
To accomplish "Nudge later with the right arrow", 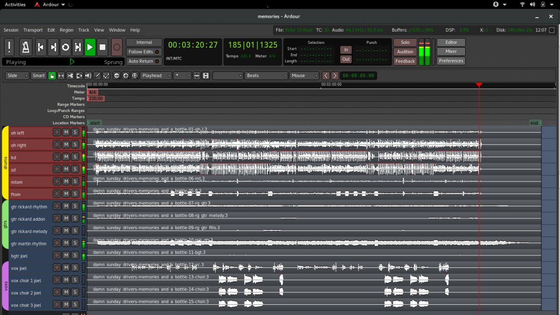I will [335, 76].
